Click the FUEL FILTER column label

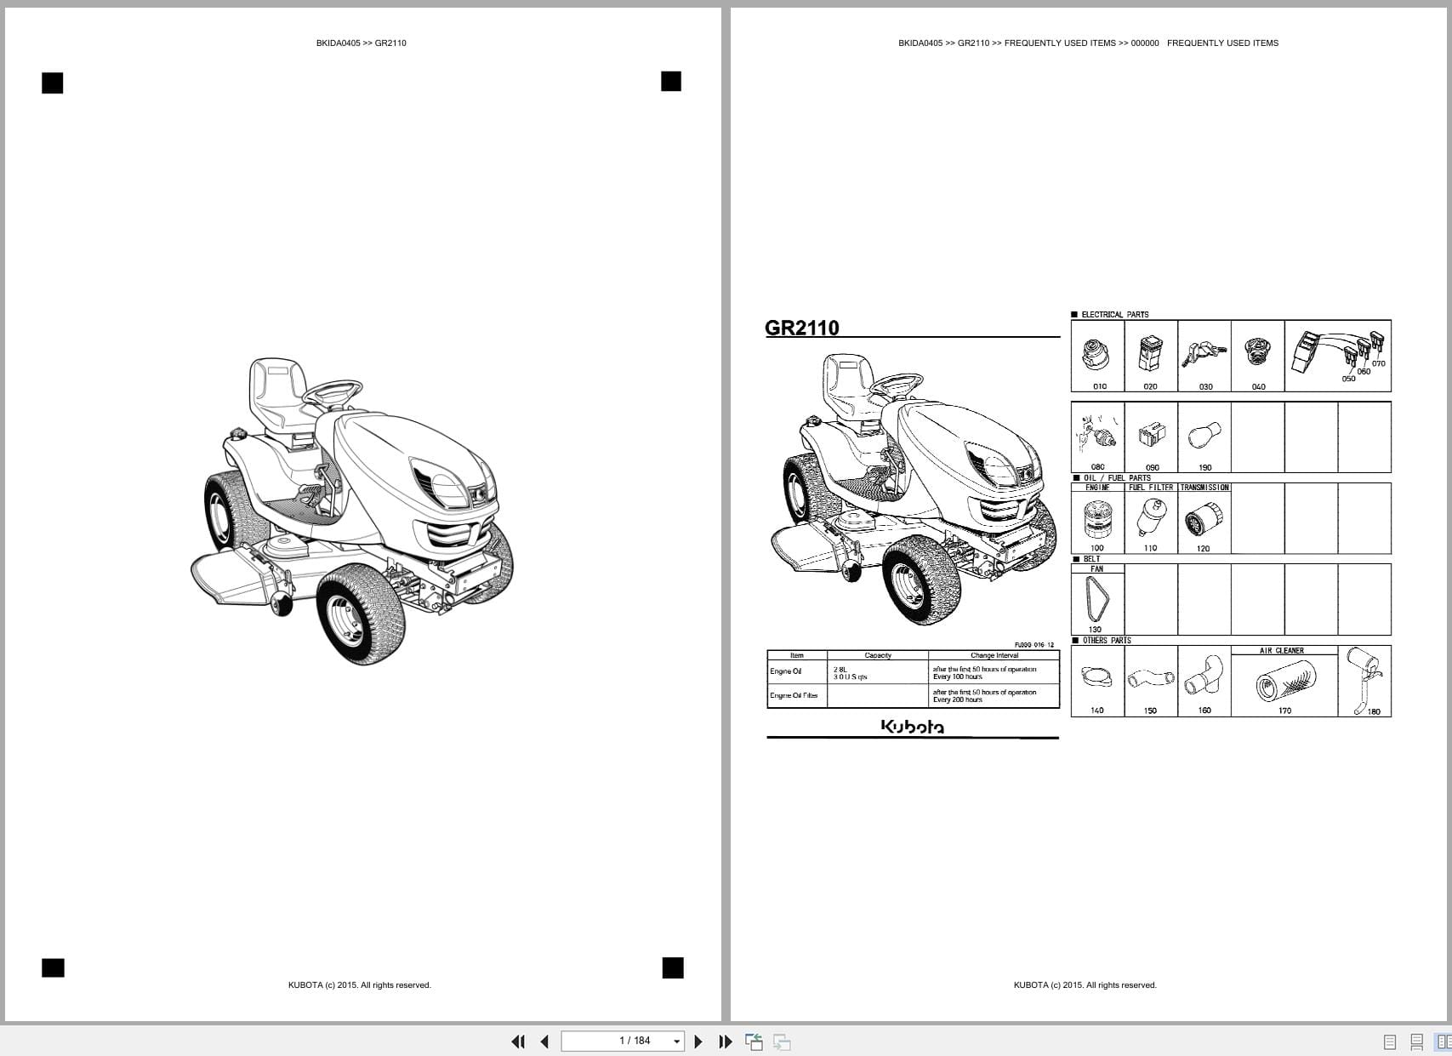coord(1151,488)
